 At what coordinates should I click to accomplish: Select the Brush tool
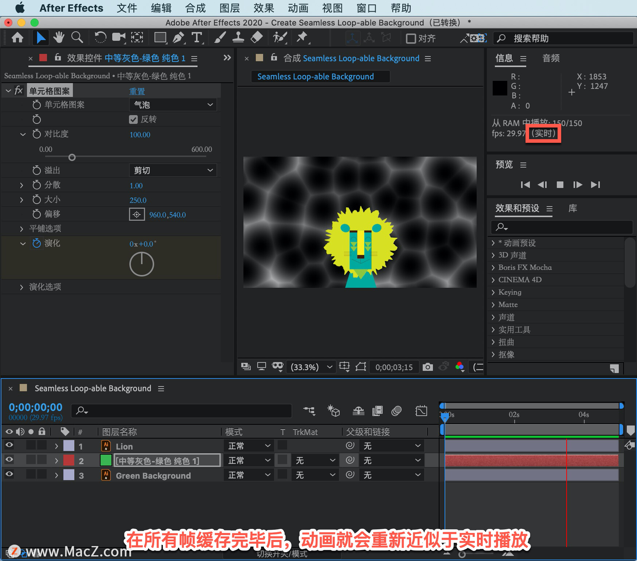[220, 38]
